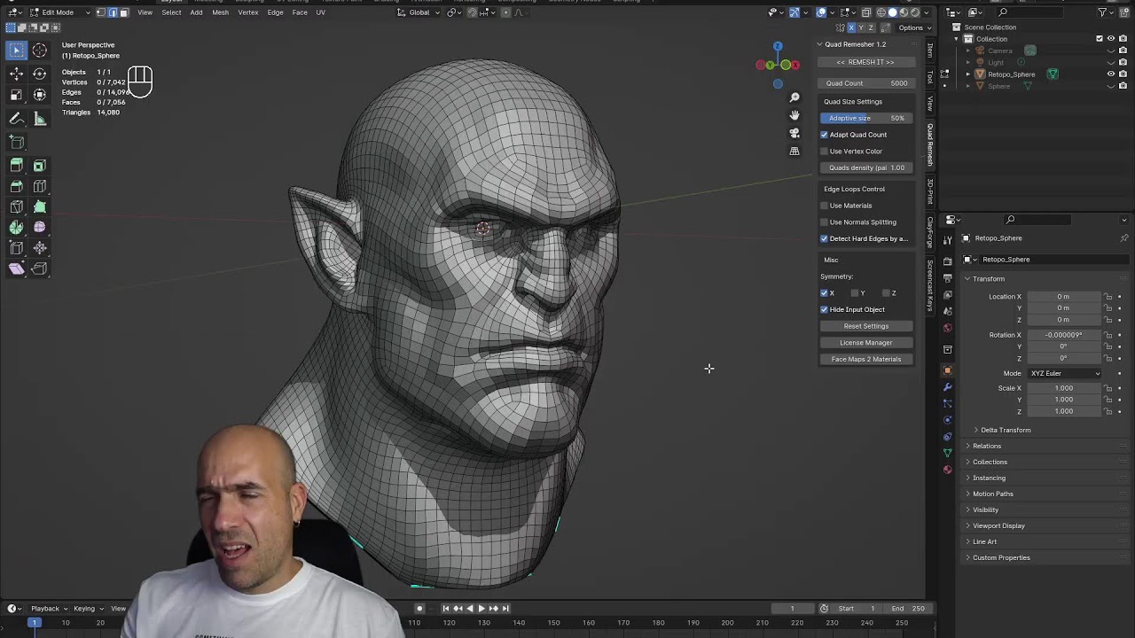Open the Mesh menu
Viewport: 1135px width, 638px height.
pyautogui.click(x=220, y=12)
